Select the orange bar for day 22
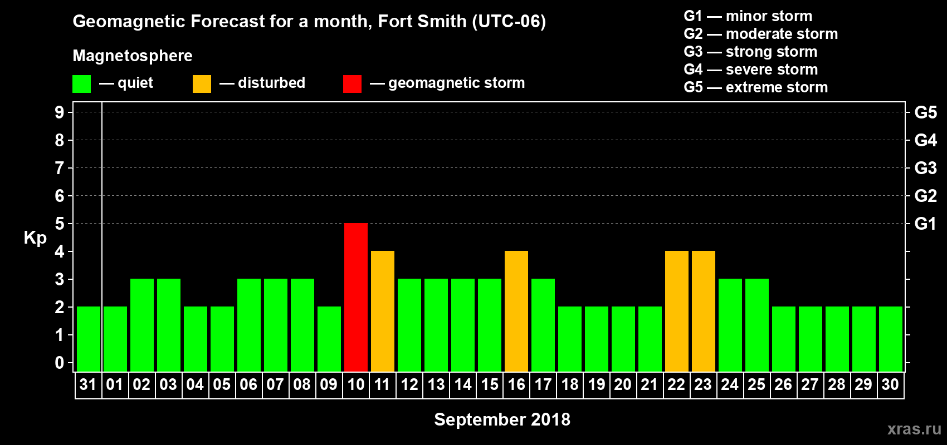The width and height of the screenshot is (947, 445). (677, 311)
